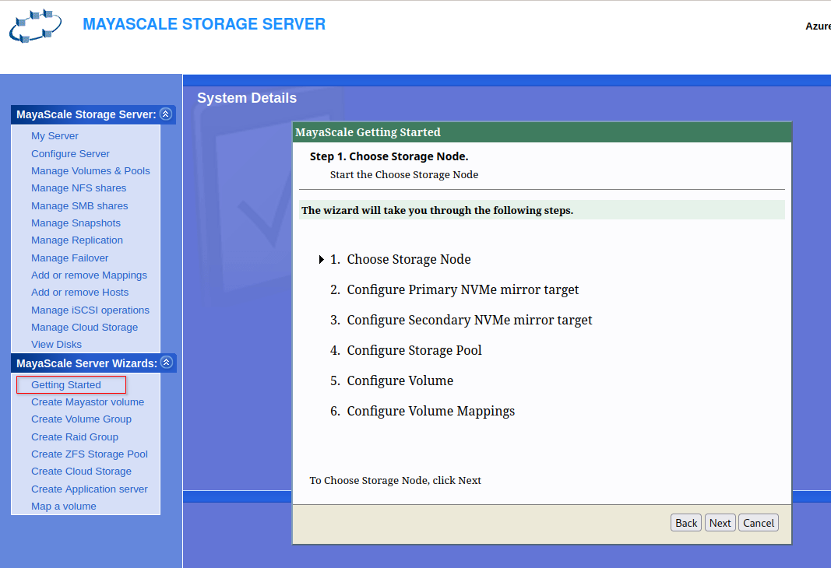Click the wizard Back button
This screenshot has height=568, width=831.
tap(686, 523)
